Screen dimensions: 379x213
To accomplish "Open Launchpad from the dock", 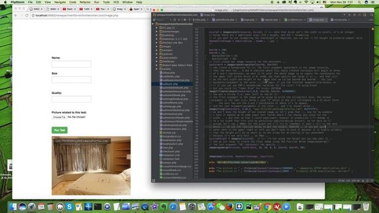I will [31, 206].
